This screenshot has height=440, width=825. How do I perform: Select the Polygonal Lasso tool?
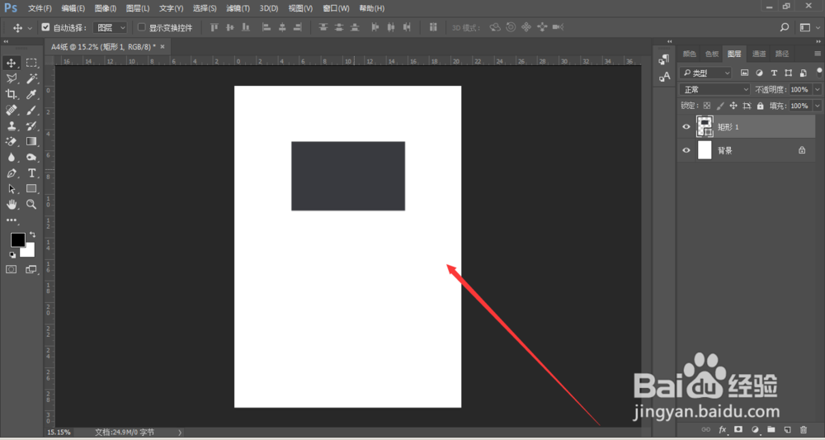point(11,79)
